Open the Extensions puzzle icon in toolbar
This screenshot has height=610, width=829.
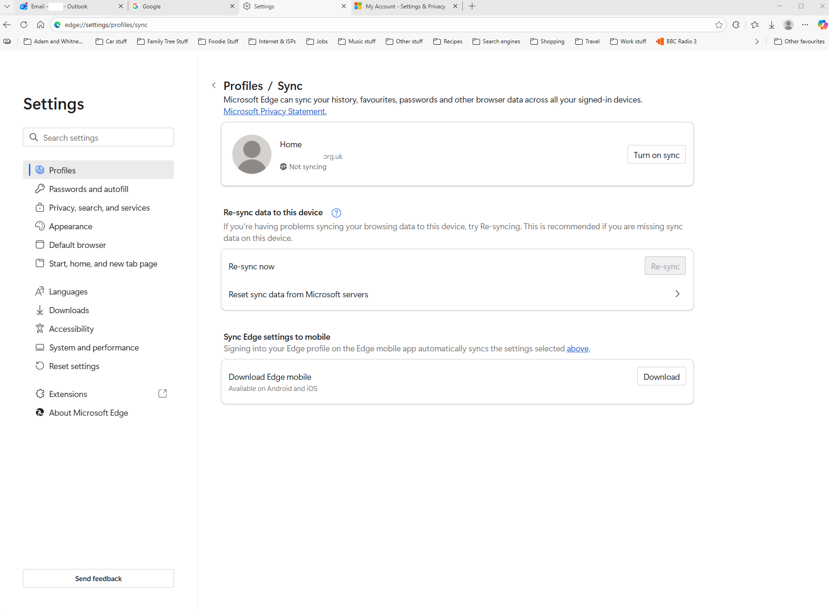tap(736, 25)
